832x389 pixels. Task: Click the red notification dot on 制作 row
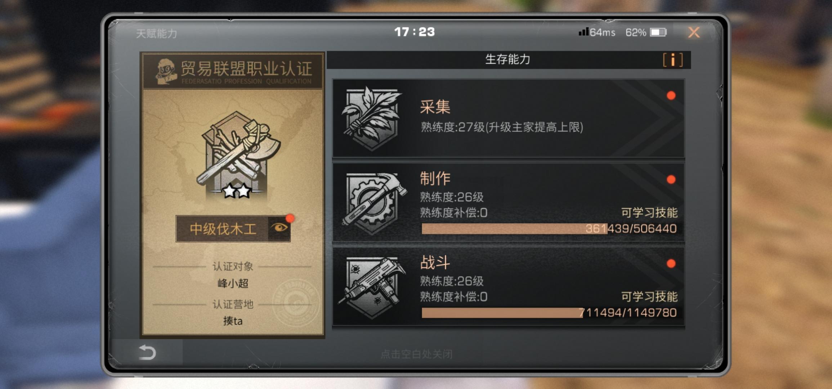coord(671,179)
